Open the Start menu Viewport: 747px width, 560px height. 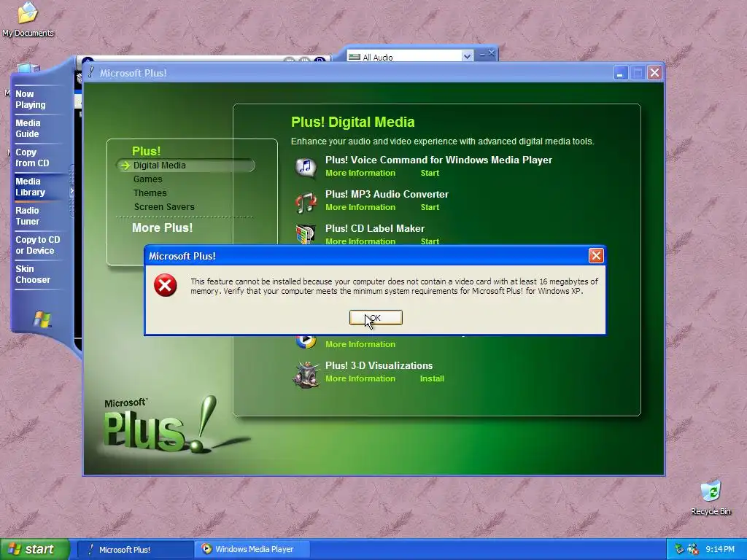[35, 549]
